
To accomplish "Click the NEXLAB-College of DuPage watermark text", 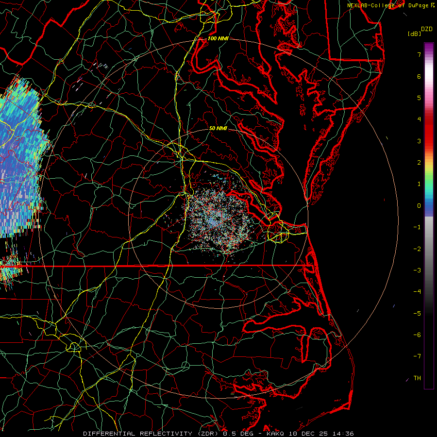I will click(x=389, y=5).
